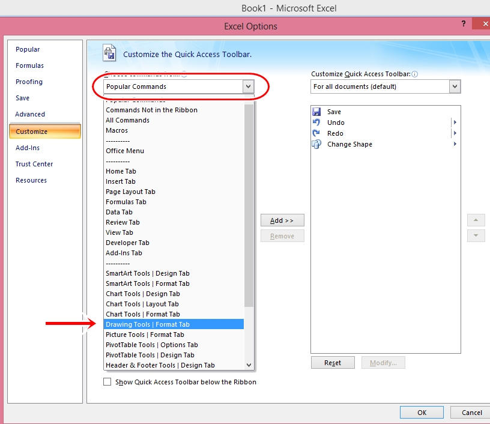
Task: Select Chart Tools | Format Tab
Action: click(174, 314)
